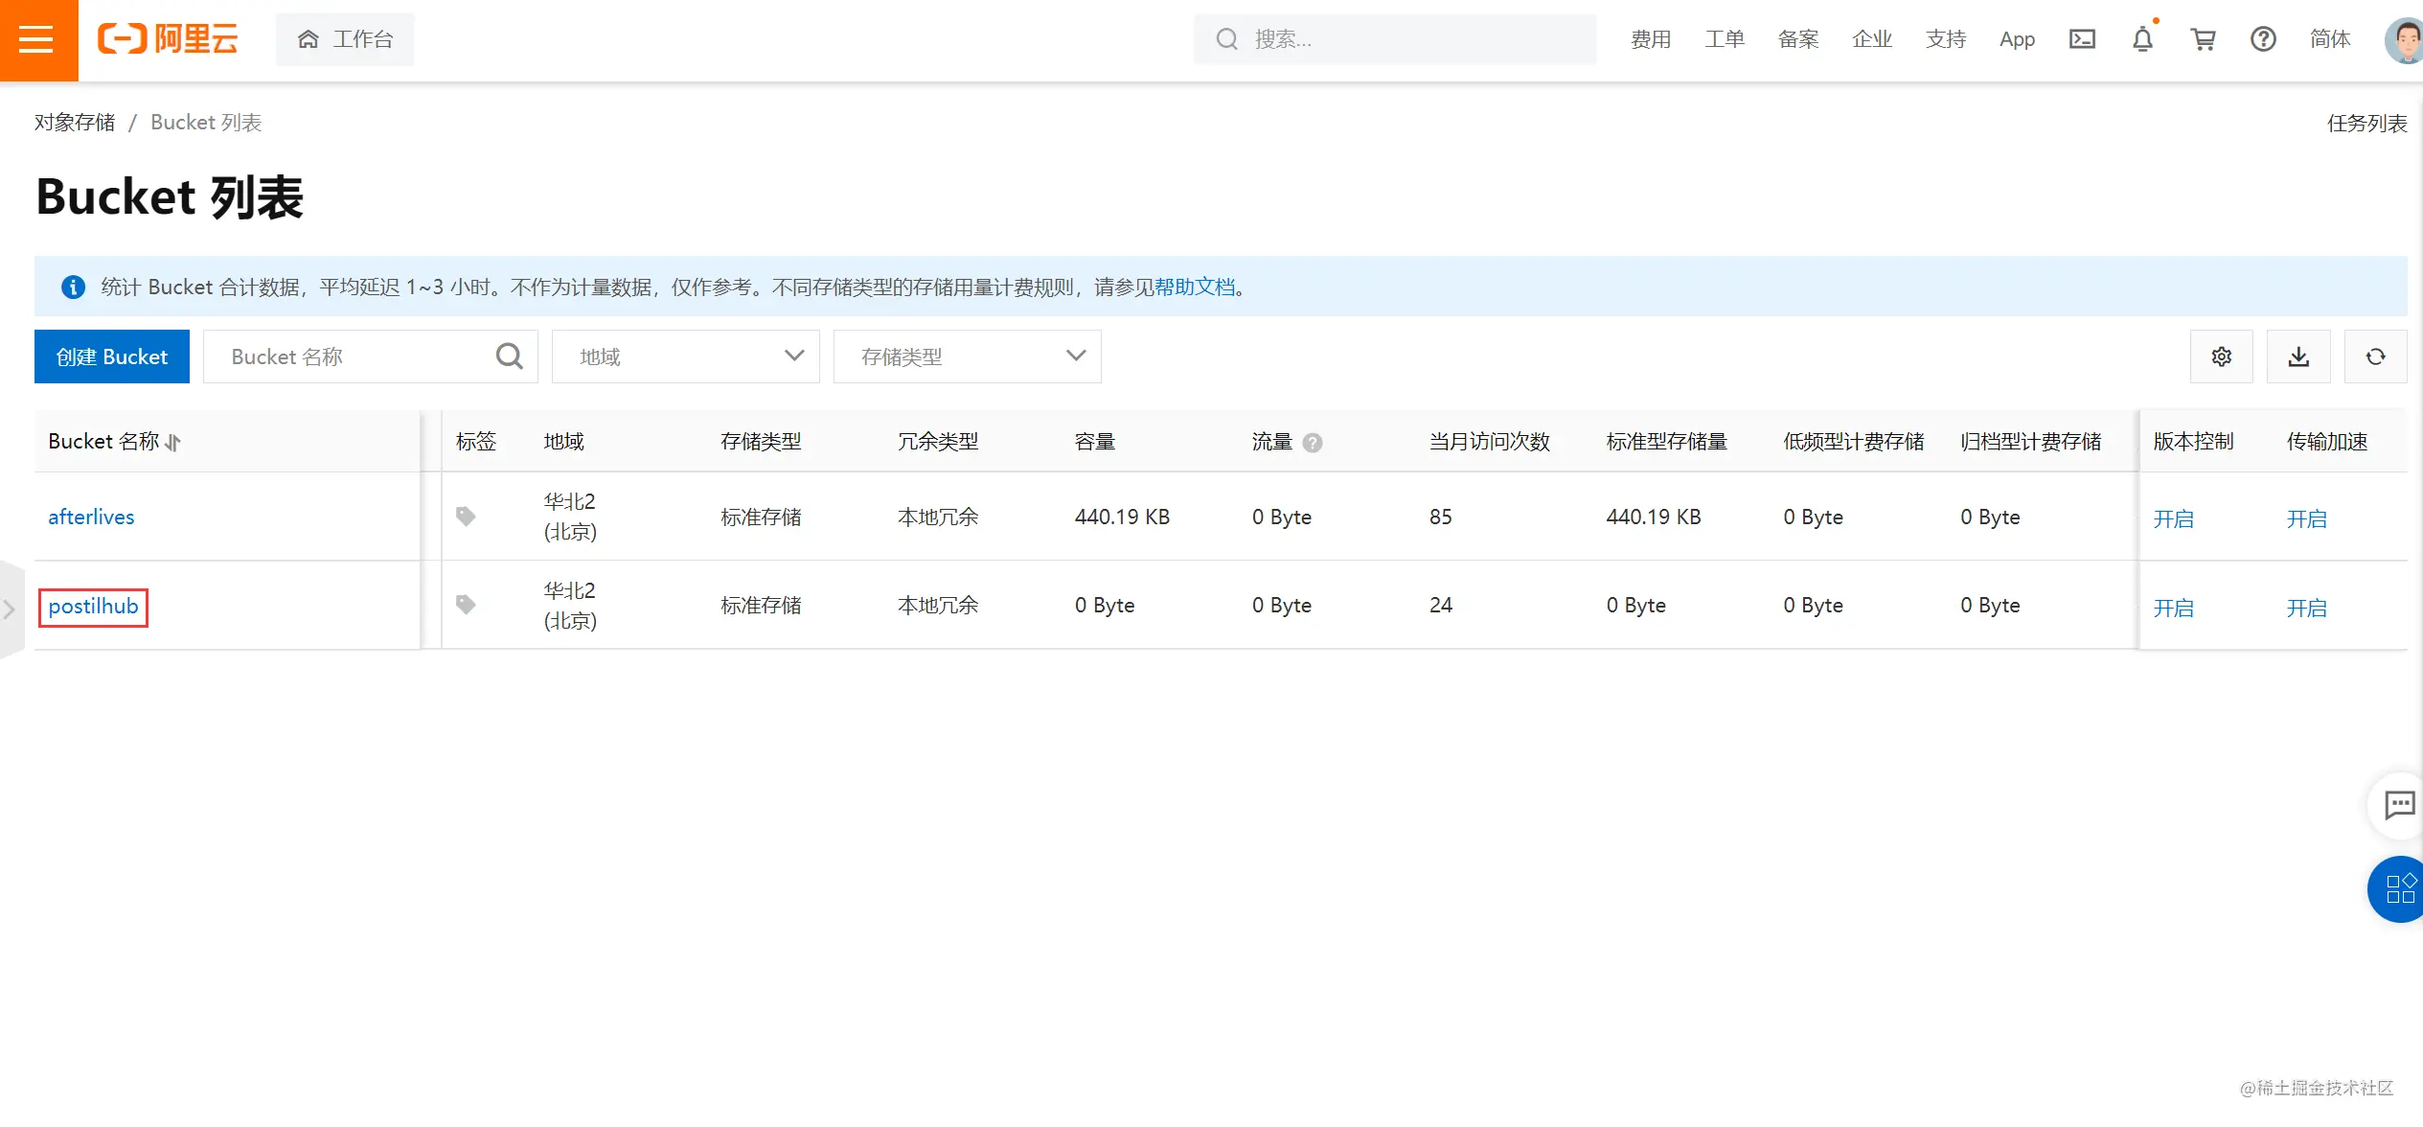Open the hamburger main menu

[x=36, y=39]
